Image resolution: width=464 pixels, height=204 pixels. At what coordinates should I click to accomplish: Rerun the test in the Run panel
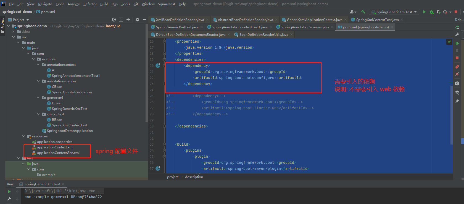pos(9,192)
